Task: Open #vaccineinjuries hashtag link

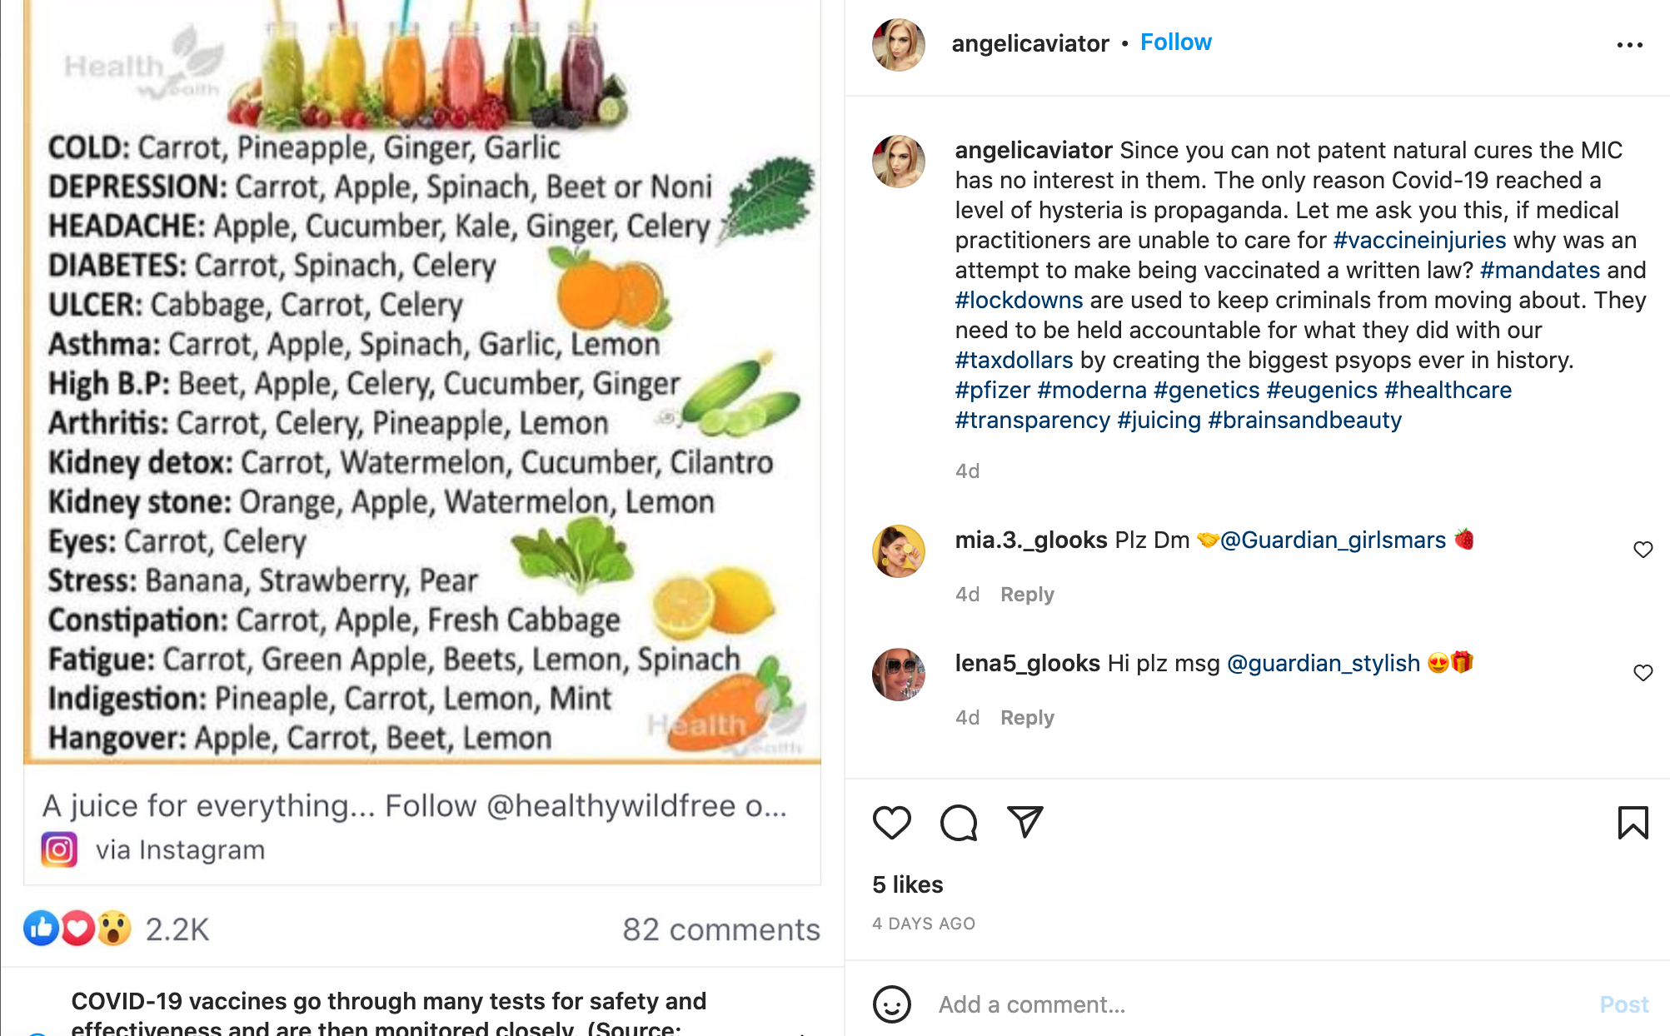Action: click(1419, 241)
